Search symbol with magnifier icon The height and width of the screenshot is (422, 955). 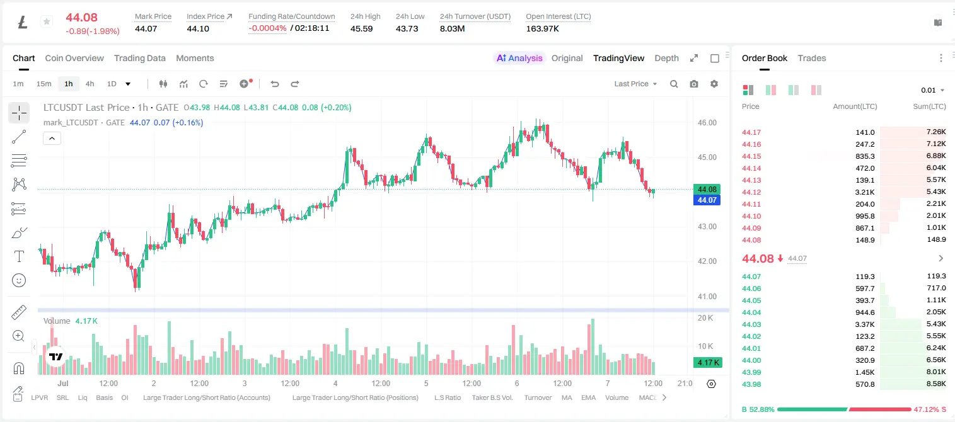pyautogui.click(x=674, y=84)
